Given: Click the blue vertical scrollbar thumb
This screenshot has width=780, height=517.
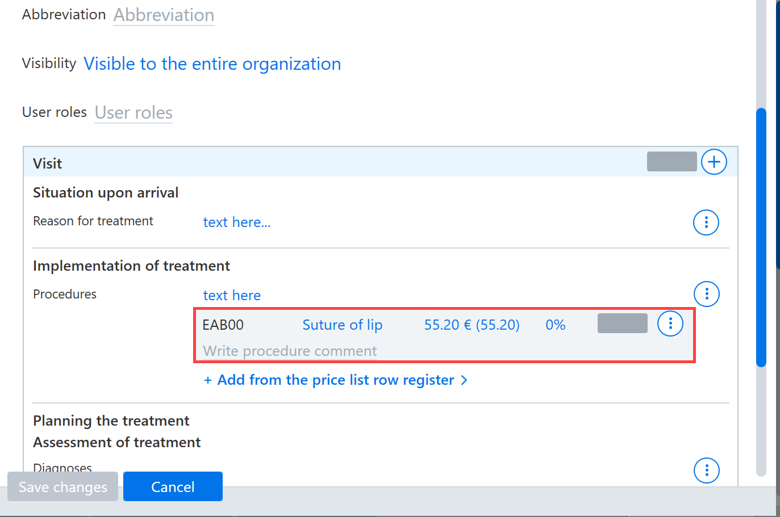Looking at the screenshot, I should point(761,237).
